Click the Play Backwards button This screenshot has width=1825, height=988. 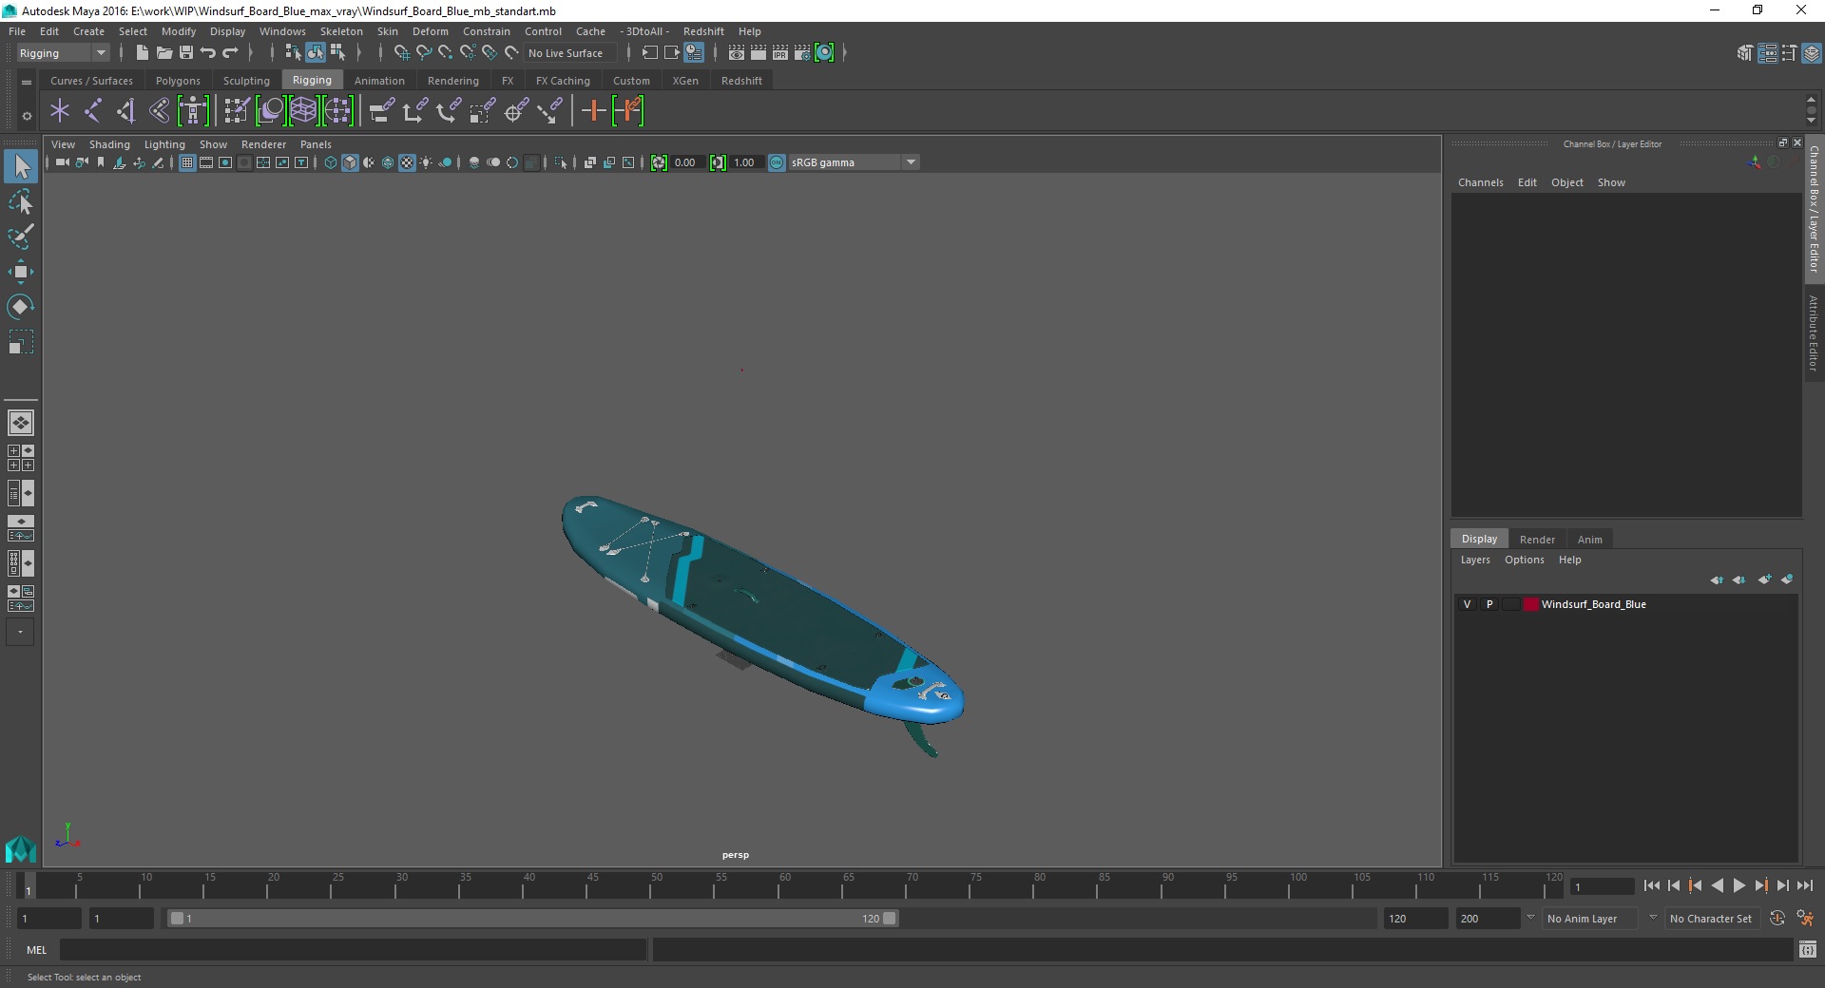tap(1717, 885)
